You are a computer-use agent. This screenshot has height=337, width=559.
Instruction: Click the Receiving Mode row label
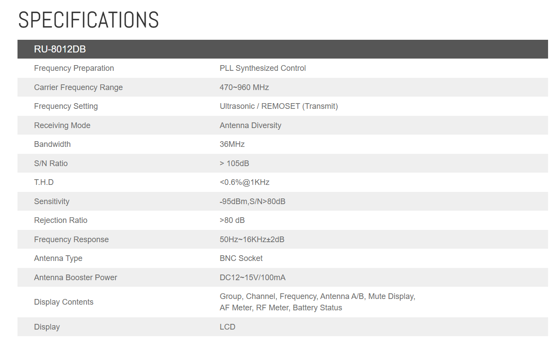[x=62, y=125]
